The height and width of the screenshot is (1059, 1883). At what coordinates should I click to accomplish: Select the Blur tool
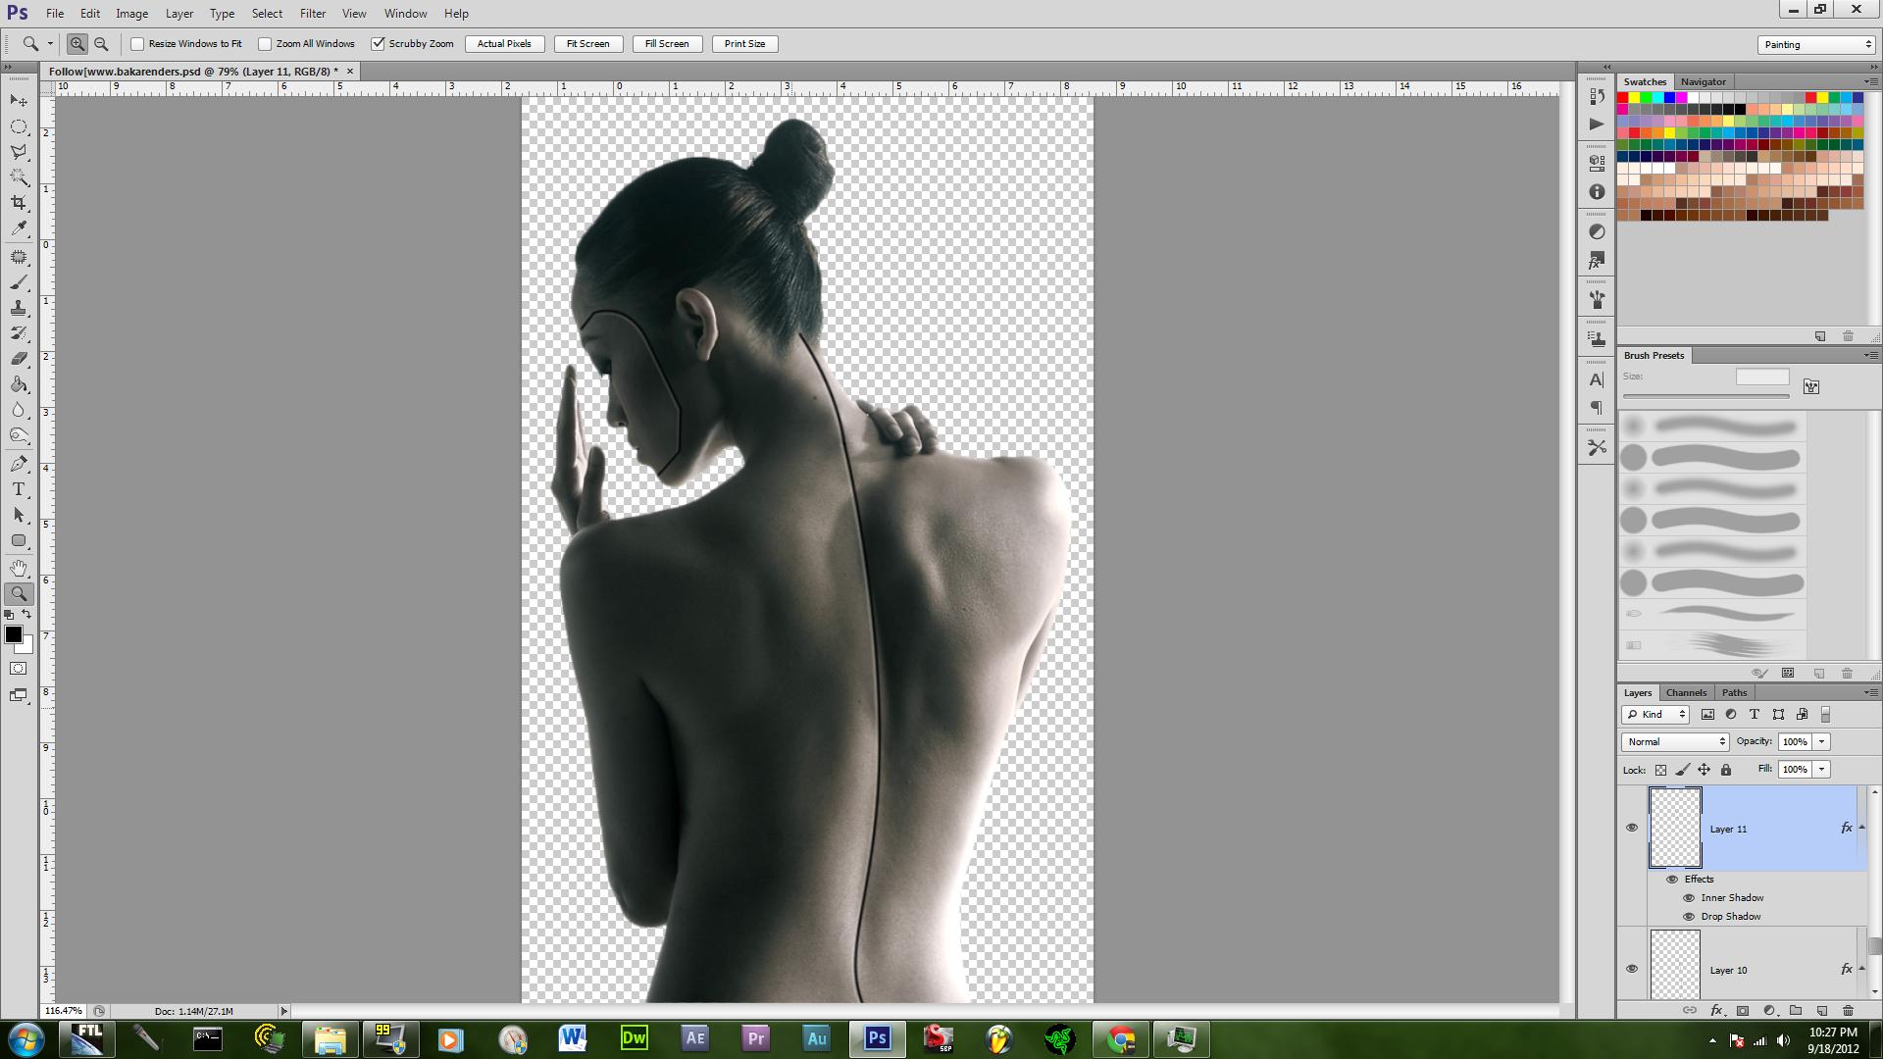(x=19, y=410)
